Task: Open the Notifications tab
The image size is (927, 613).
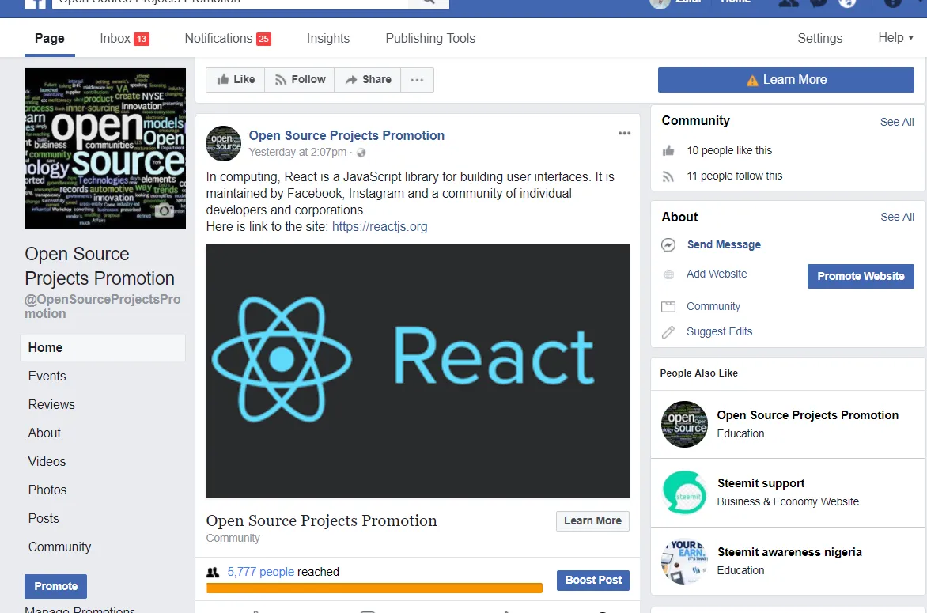Action: tap(228, 39)
